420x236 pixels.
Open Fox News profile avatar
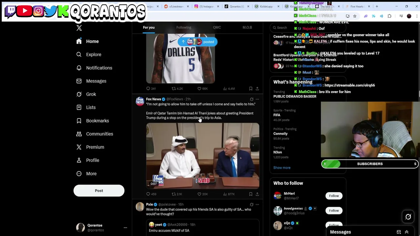click(x=140, y=101)
